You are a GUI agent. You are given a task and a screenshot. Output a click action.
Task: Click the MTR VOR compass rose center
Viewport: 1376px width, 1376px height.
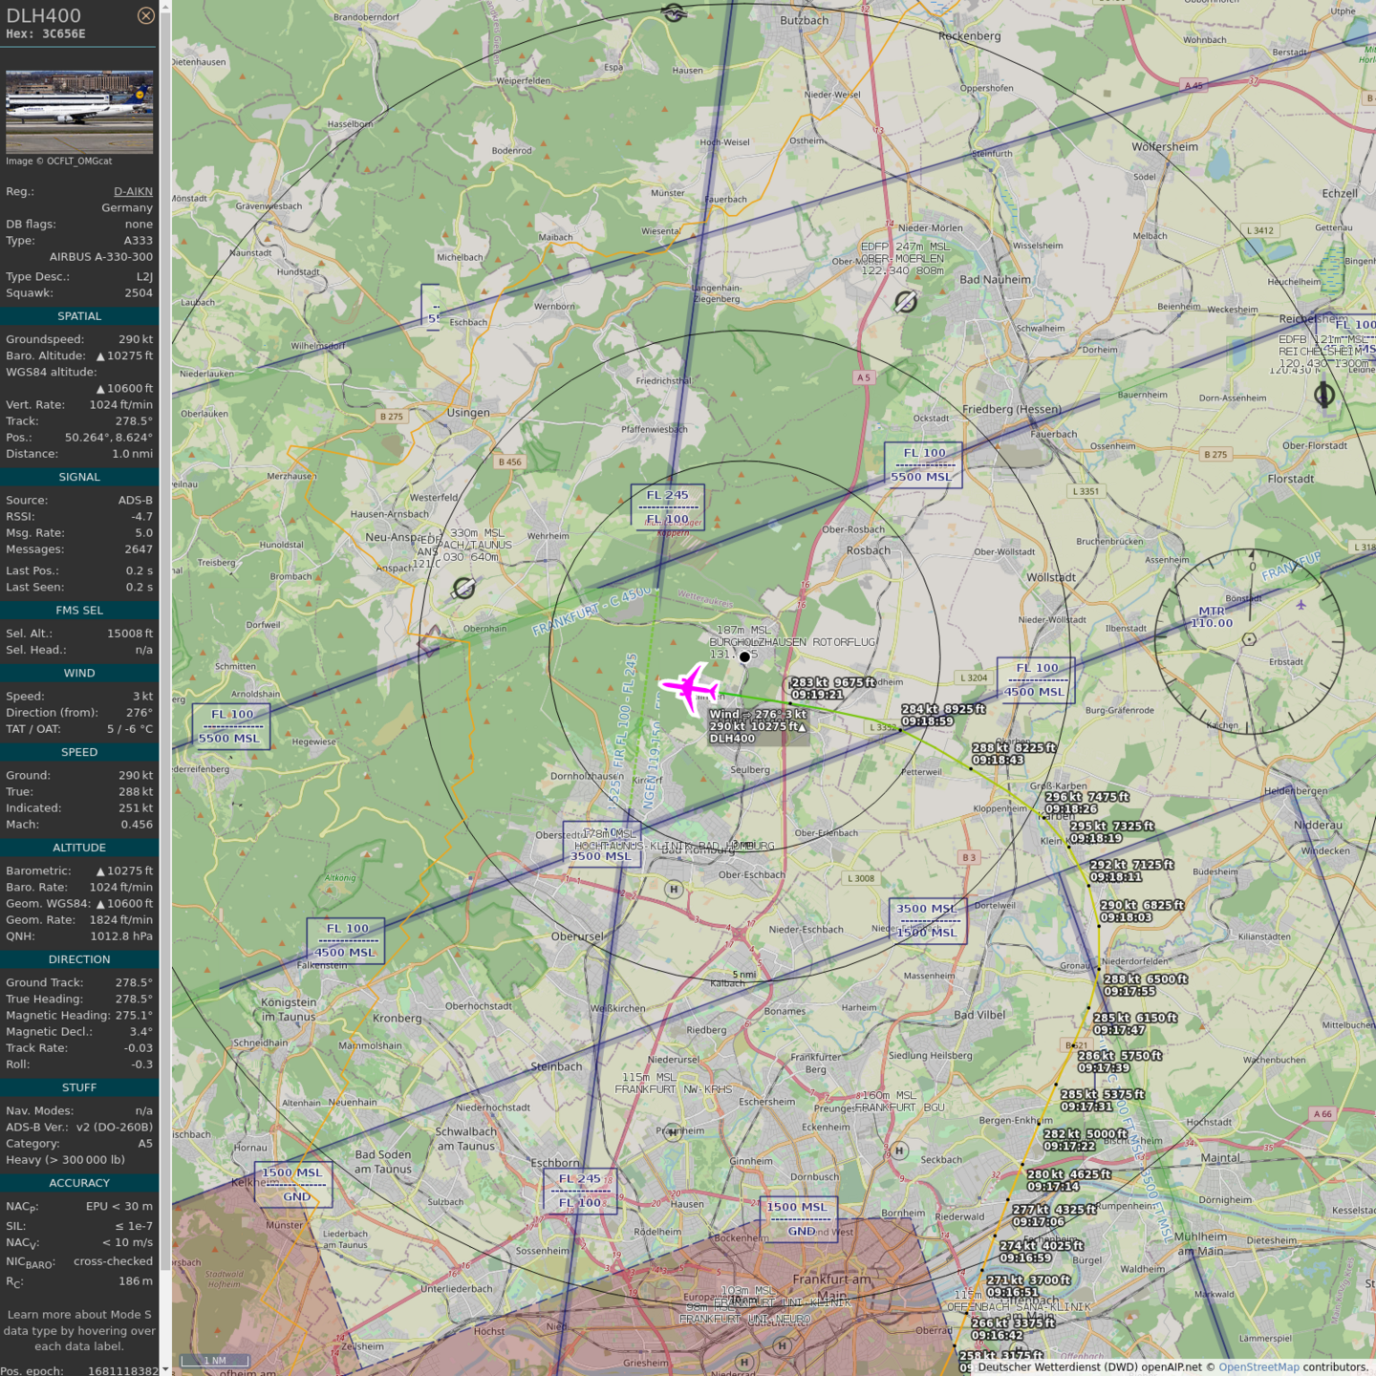[1249, 638]
